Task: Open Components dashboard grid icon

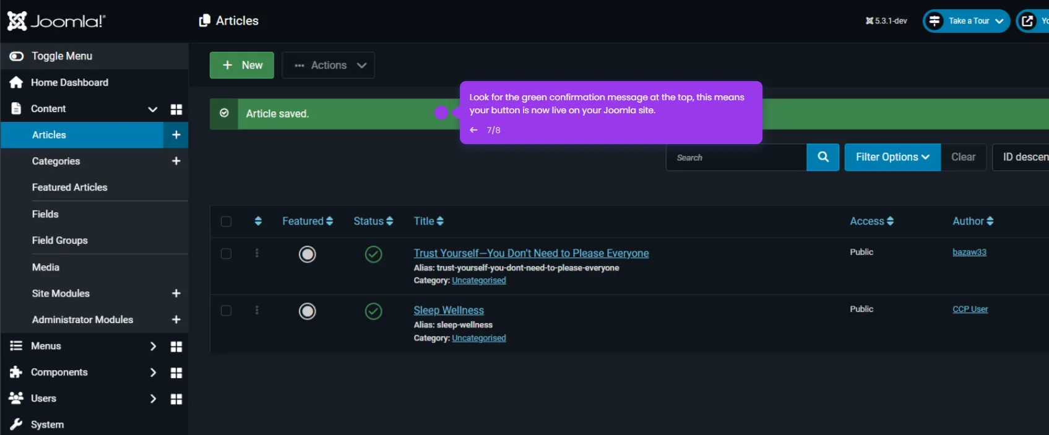Action: [176, 373]
